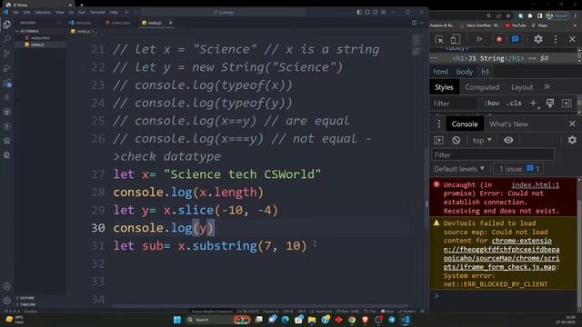The image size is (582, 327).
Task: Open the Explorer view in the activity bar
Action: 6,25
